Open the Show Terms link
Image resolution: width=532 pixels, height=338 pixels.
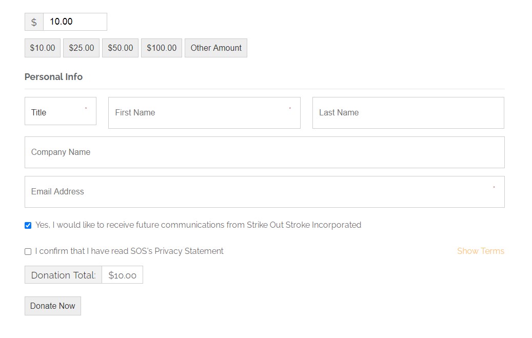point(480,251)
